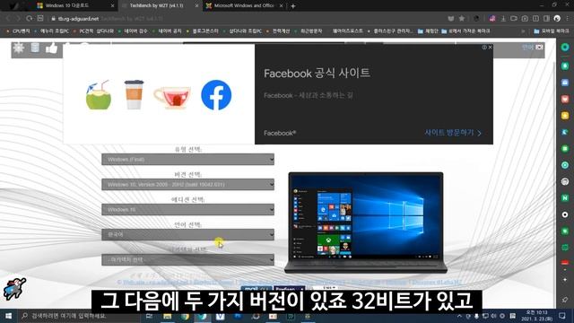Click the Windows 10 laptop image

pyautogui.click(x=365, y=223)
